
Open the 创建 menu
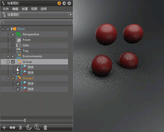click(25, 9)
